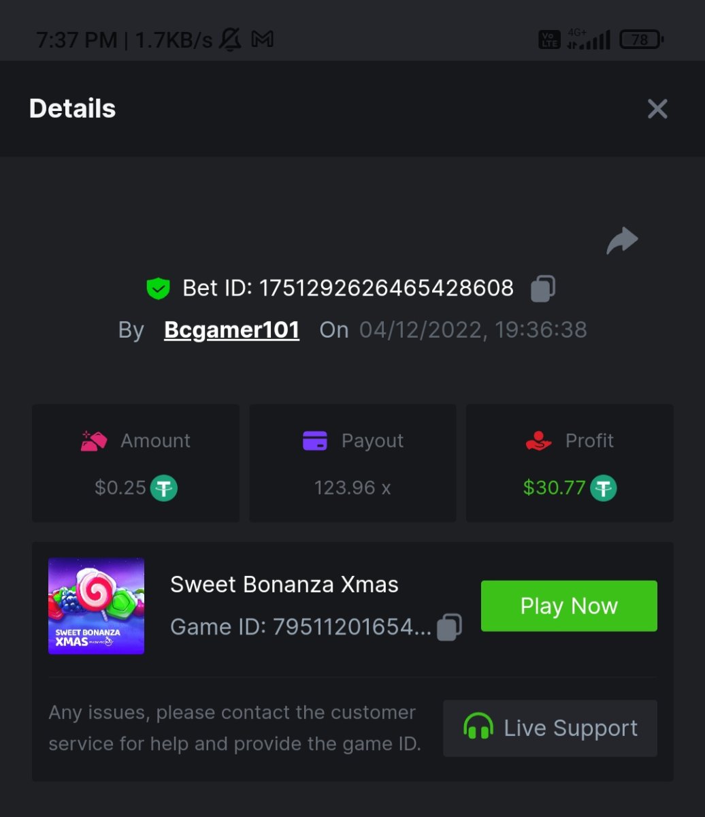Tap the Gmail notification icon in status bar

click(x=263, y=40)
